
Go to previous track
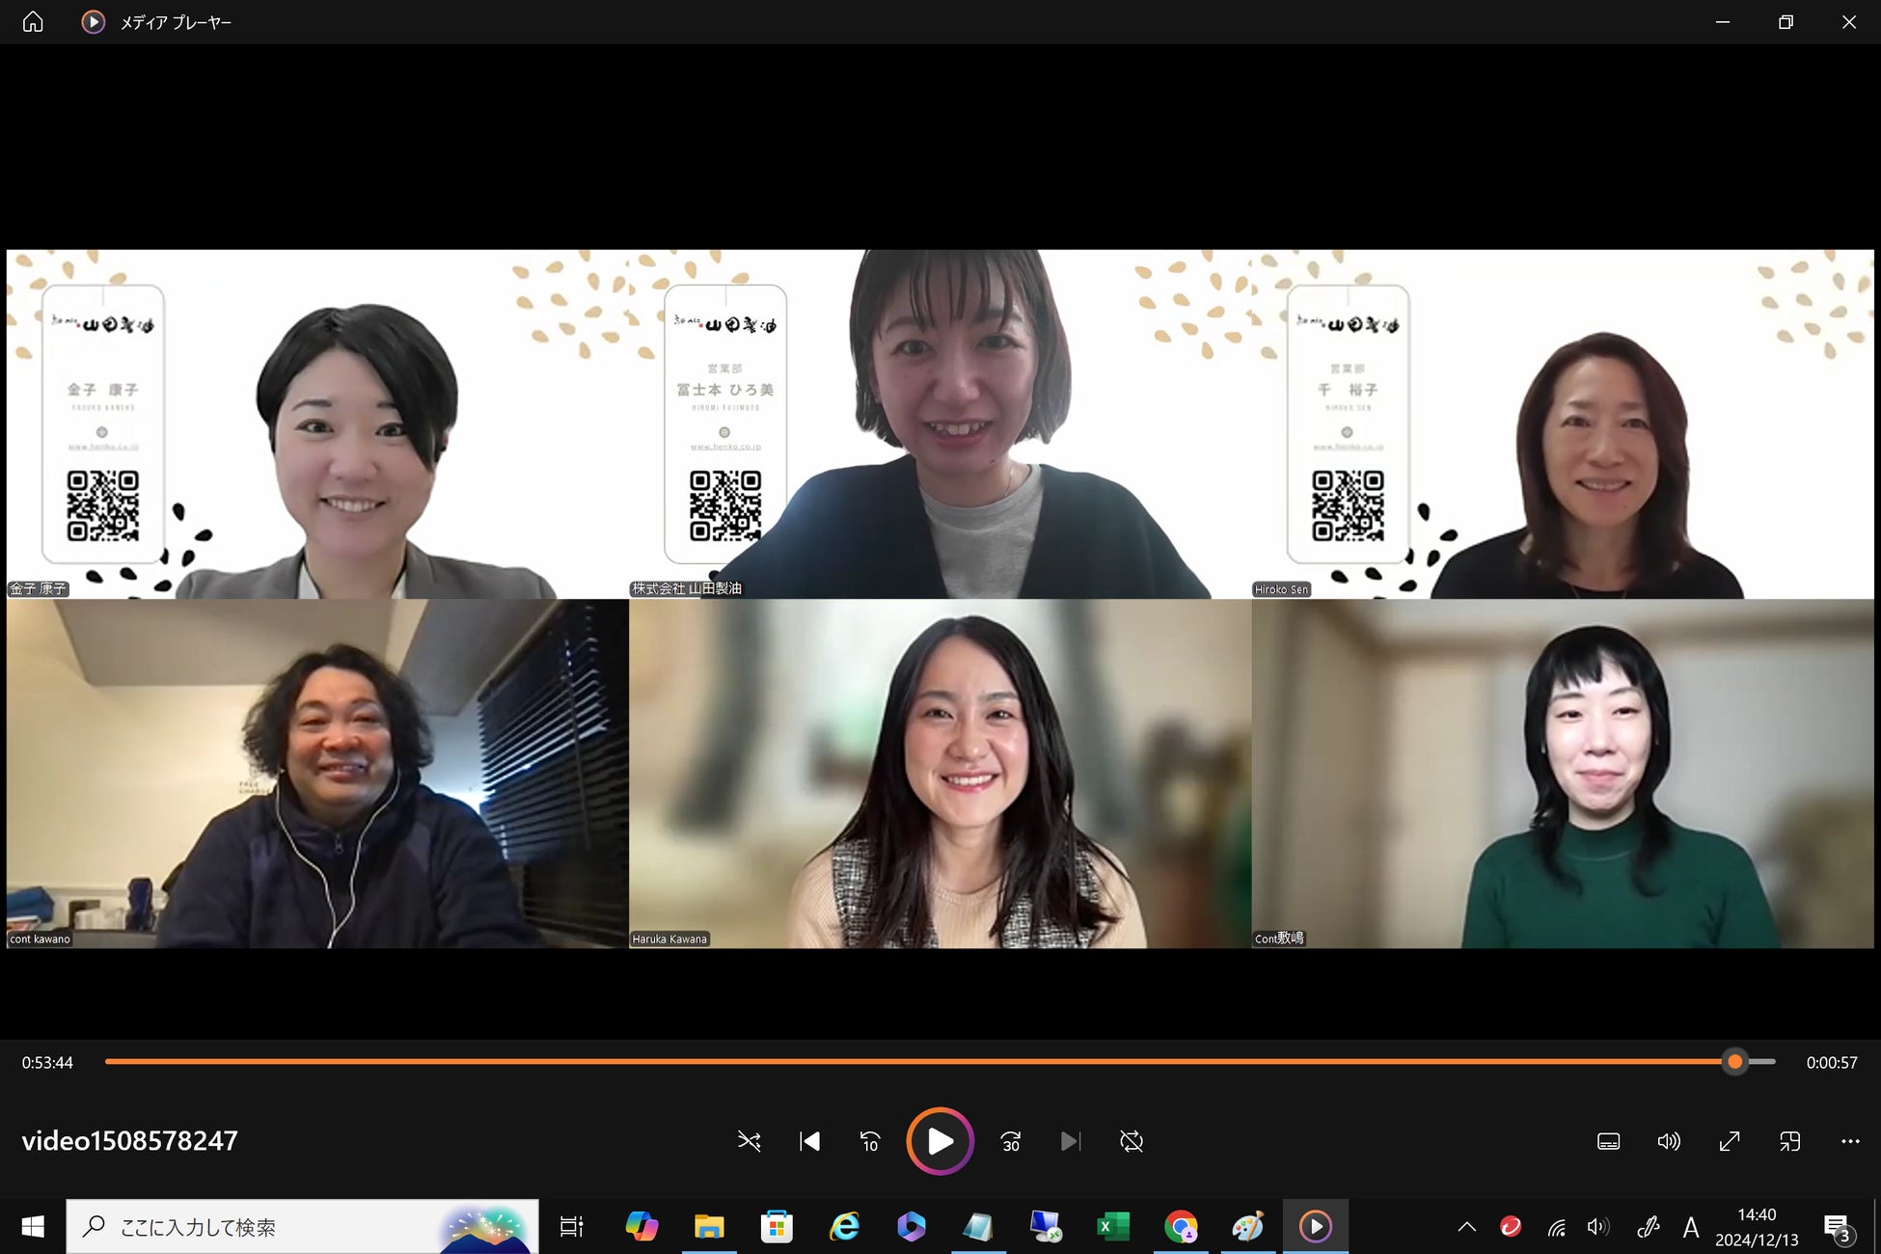[x=809, y=1141]
